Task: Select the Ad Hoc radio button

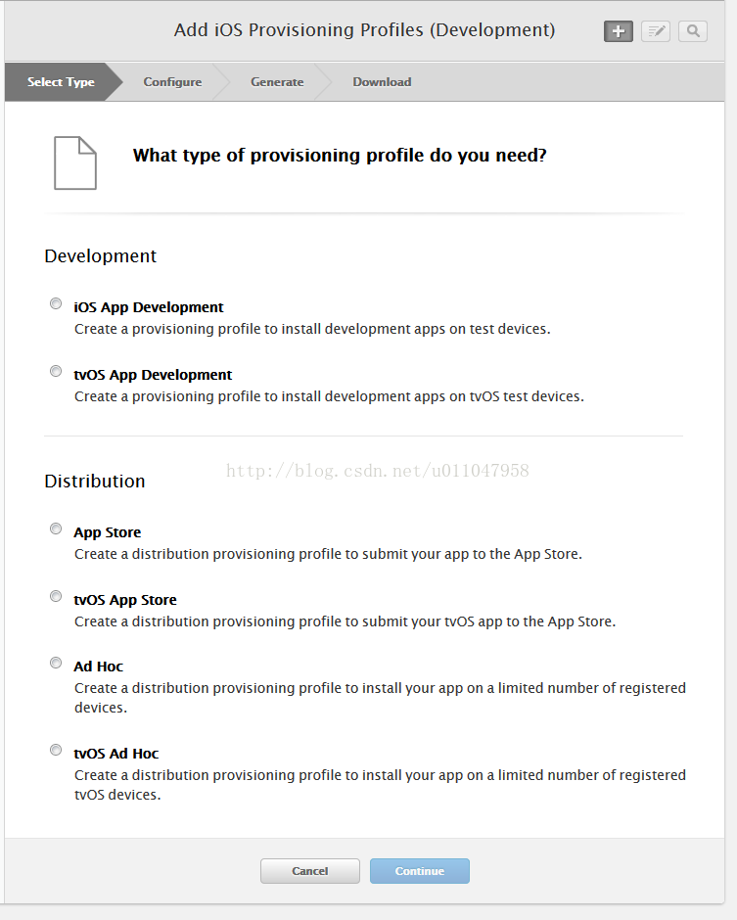Action: pos(56,663)
